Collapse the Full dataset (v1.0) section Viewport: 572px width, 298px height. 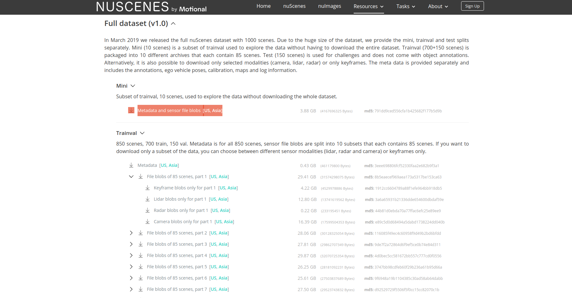coord(174,23)
